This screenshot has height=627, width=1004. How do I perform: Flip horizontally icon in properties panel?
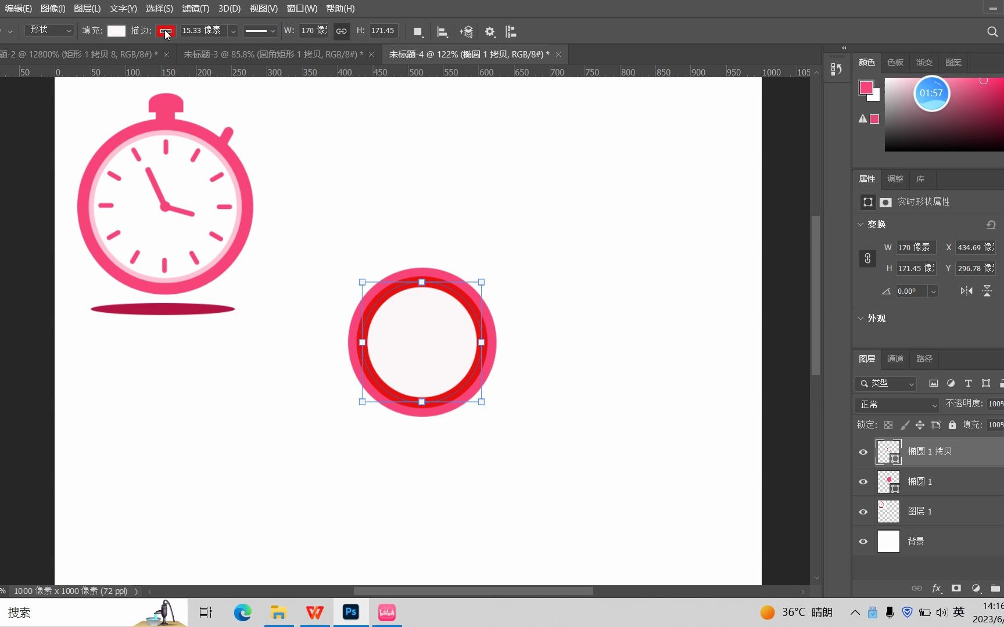pyautogui.click(x=966, y=291)
